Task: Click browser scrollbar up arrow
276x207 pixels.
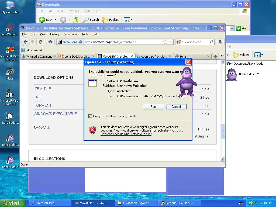Action: point(223,62)
